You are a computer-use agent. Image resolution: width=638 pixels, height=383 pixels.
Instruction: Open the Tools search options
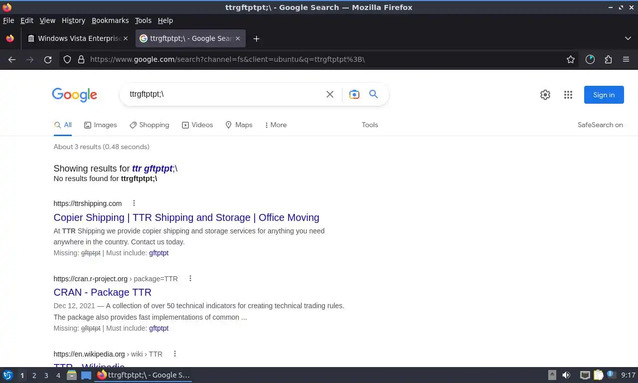point(370,125)
